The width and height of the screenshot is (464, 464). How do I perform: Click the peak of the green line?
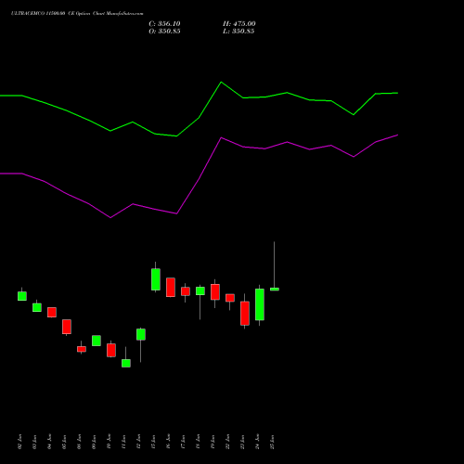click(221, 82)
